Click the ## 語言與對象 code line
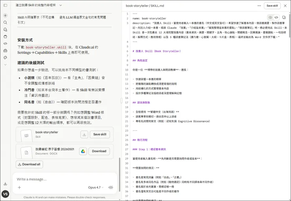Image resolution: width=291 pixels, height=201 pixels. (142, 102)
